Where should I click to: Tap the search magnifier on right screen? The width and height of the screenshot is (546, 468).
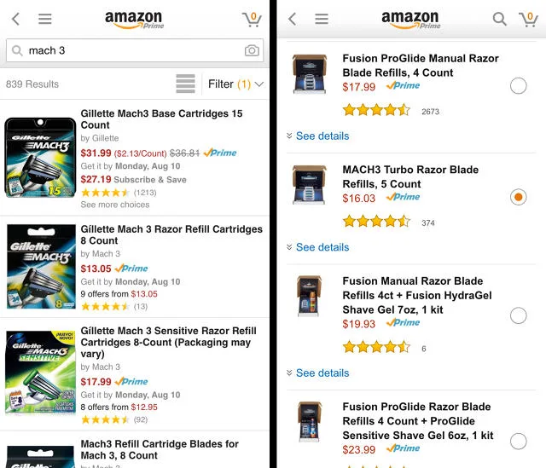500,19
